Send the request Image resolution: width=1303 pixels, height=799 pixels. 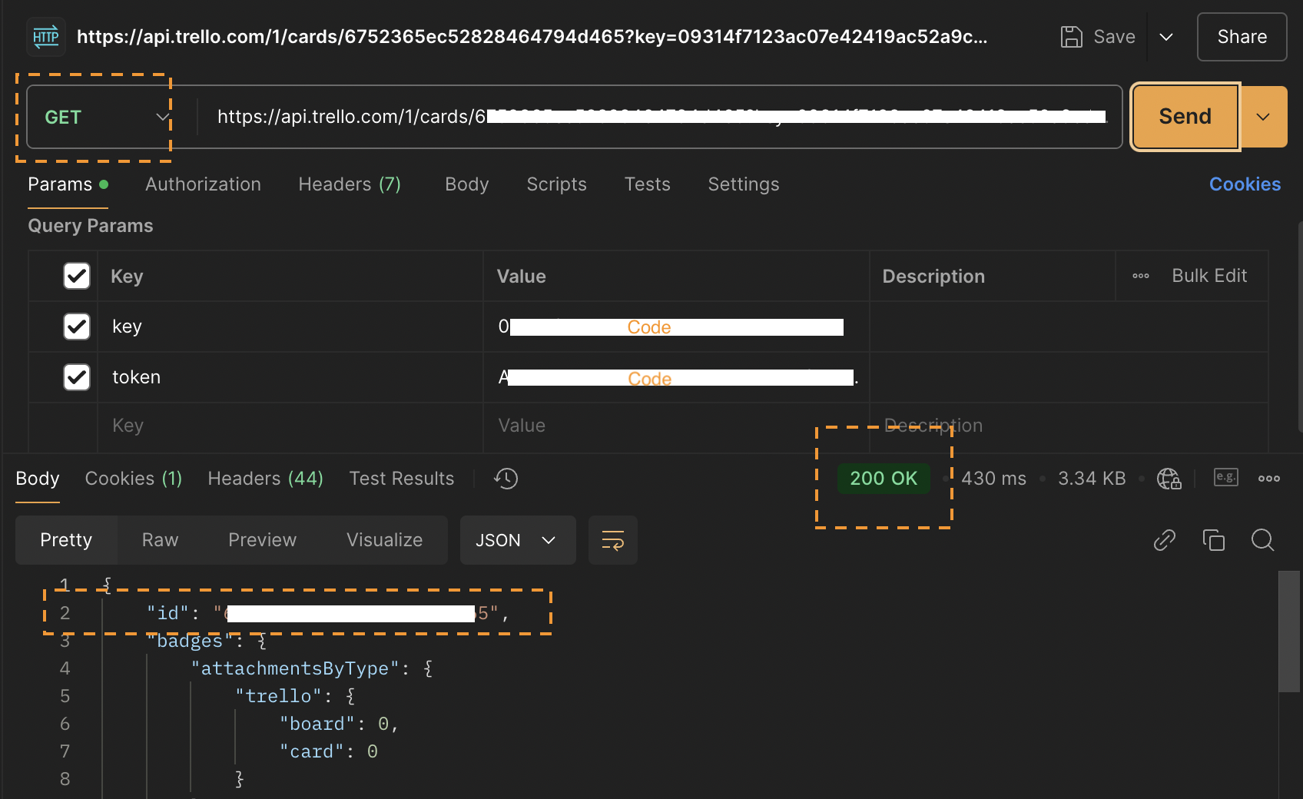point(1185,116)
